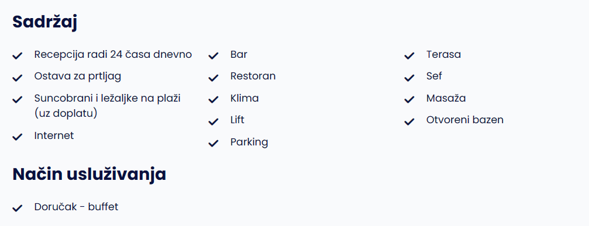Image resolution: width=589 pixels, height=226 pixels.
Task: Click the checkmark next to Masaža
Action: pos(409,100)
